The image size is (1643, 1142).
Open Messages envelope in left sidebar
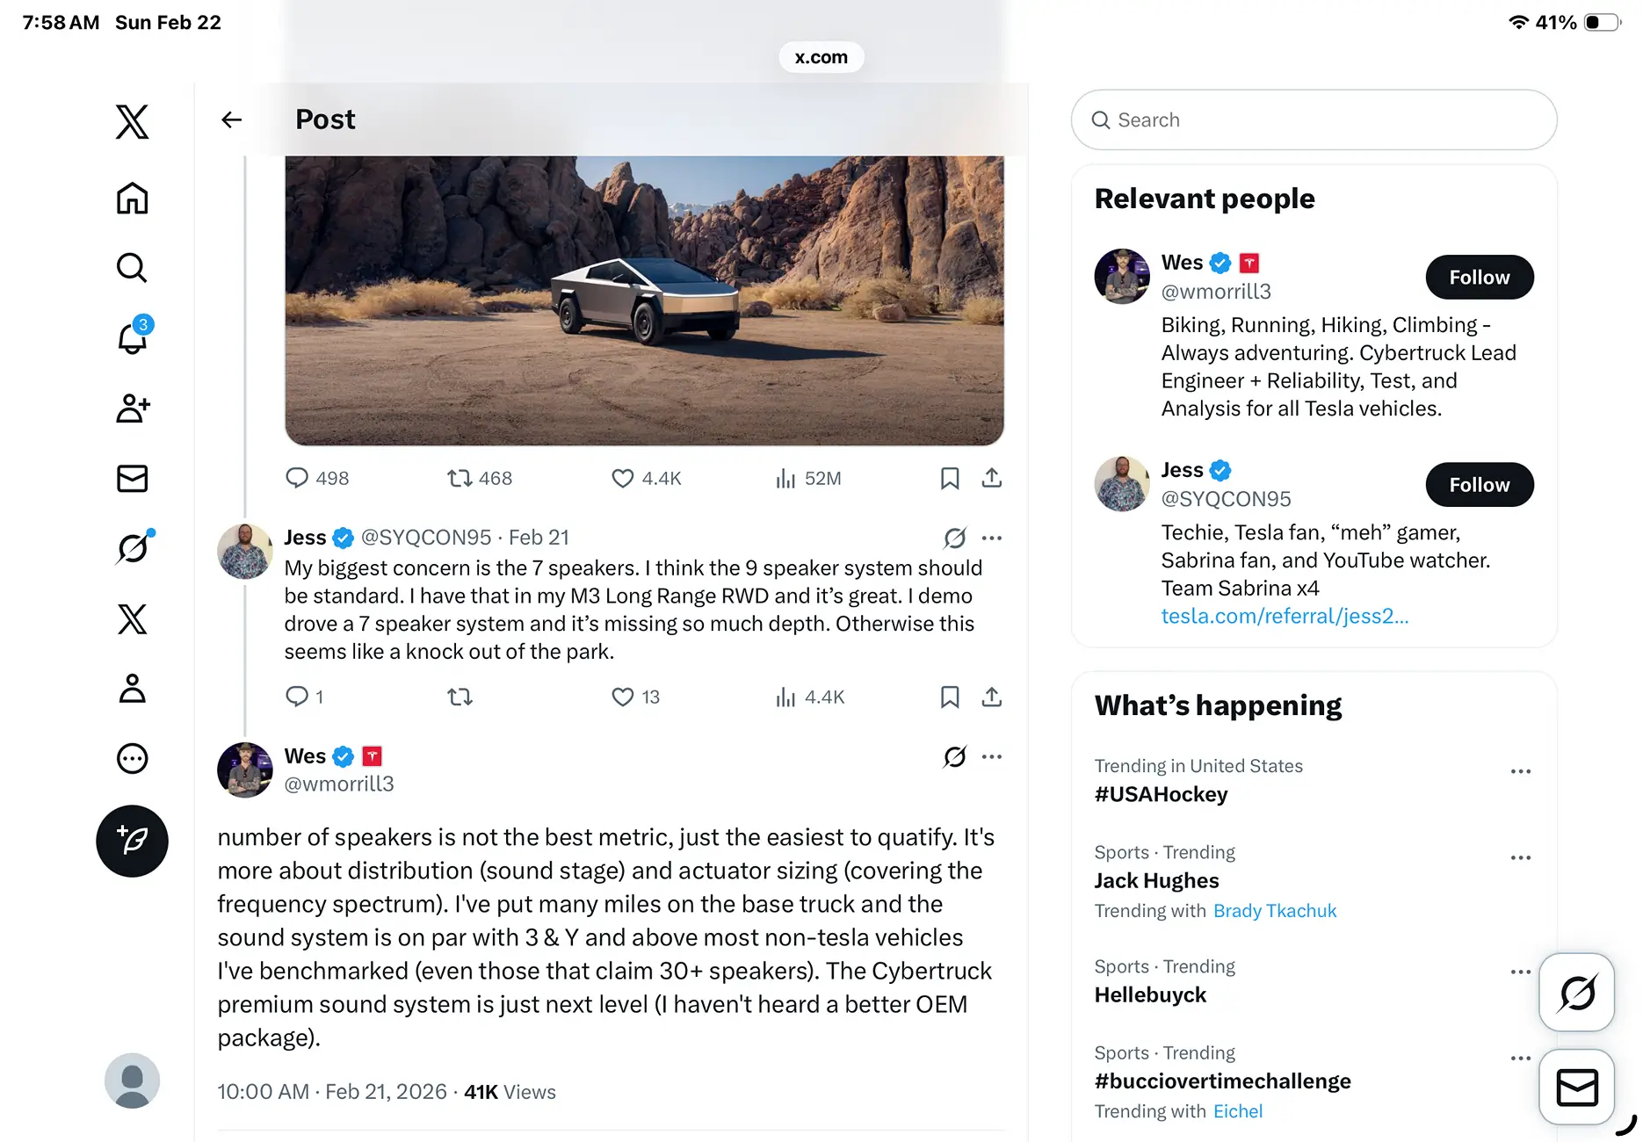pyautogui.click(x=133, y=479)
